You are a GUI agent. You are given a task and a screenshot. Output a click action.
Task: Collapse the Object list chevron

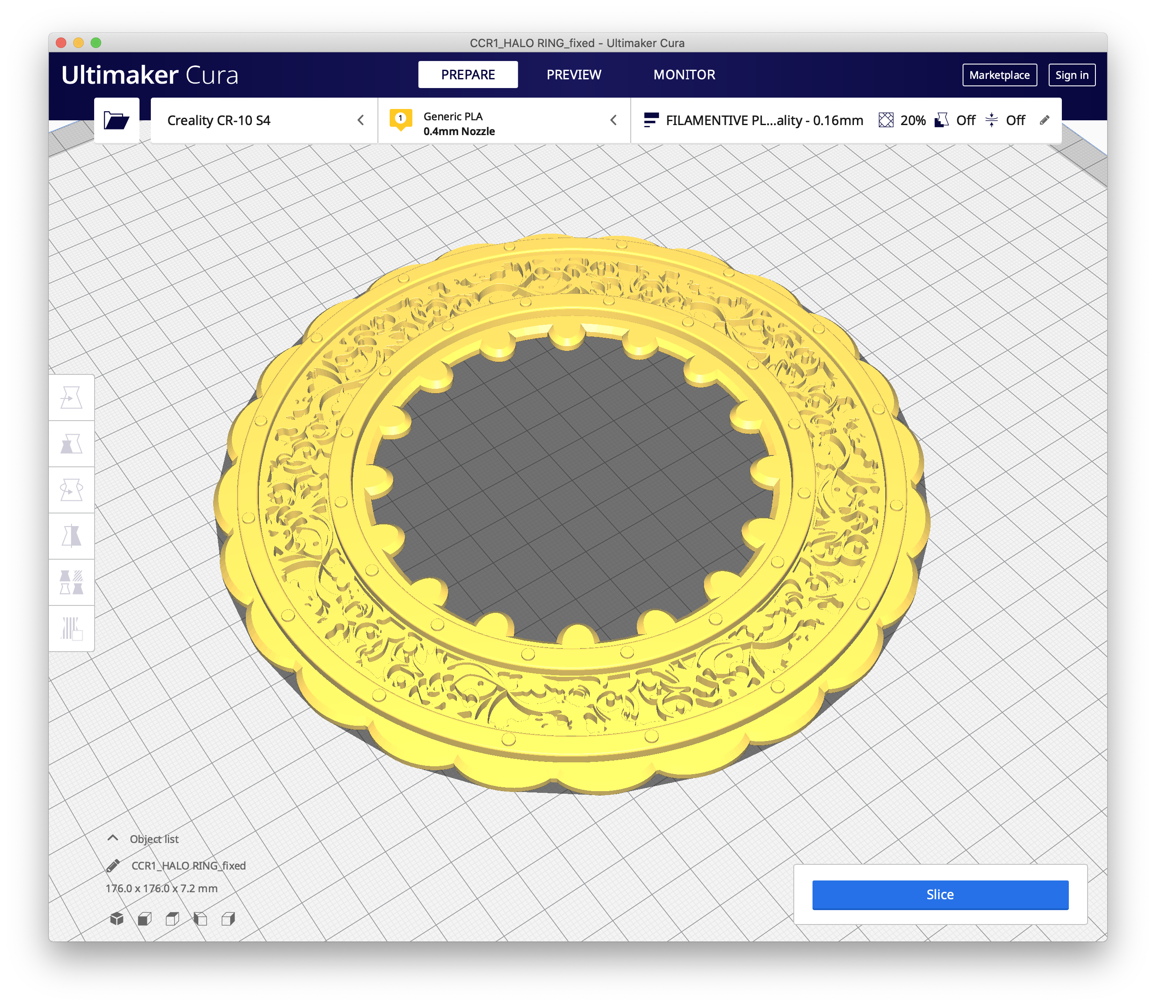[113, 838]
